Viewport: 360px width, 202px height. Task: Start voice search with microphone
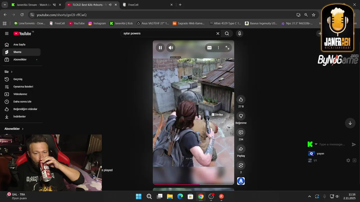click(x=240, y=33)
